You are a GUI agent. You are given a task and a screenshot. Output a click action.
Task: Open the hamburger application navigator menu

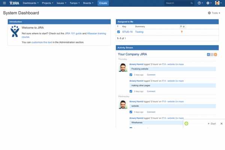pyautogui.click(x=4, y=3)
